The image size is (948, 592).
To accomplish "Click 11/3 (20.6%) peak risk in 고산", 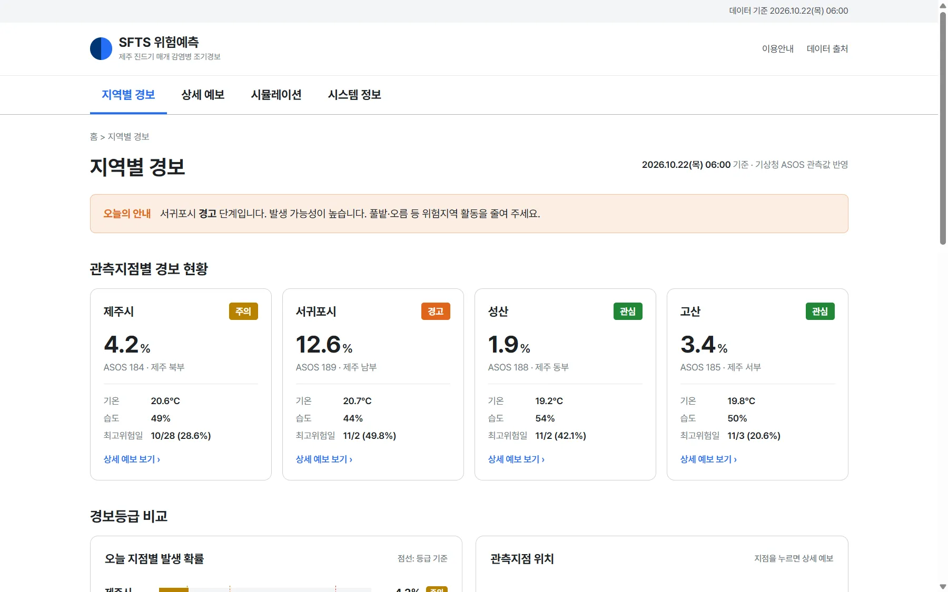I will 754,436.
